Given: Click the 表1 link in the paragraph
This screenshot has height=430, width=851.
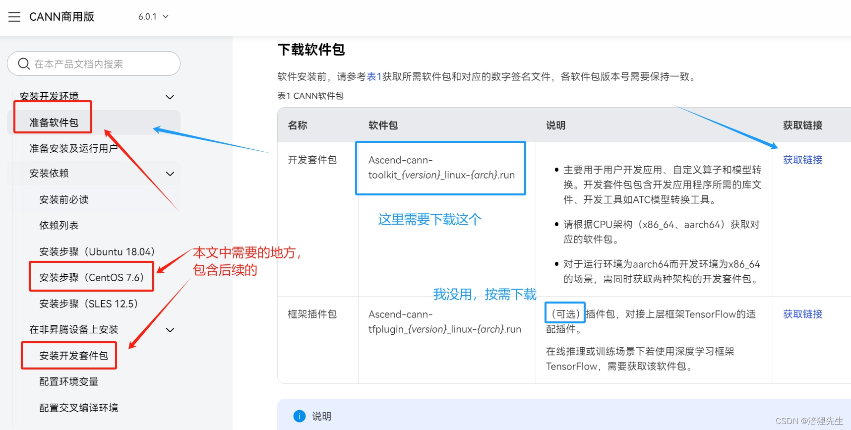Looking at the screenshot, I should tap(374, 76).
